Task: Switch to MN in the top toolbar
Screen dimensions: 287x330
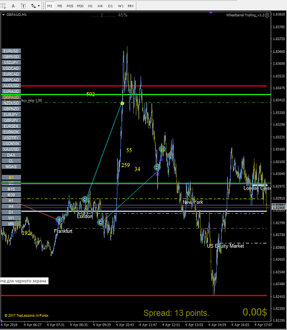Action: click(x=131, y=6)
